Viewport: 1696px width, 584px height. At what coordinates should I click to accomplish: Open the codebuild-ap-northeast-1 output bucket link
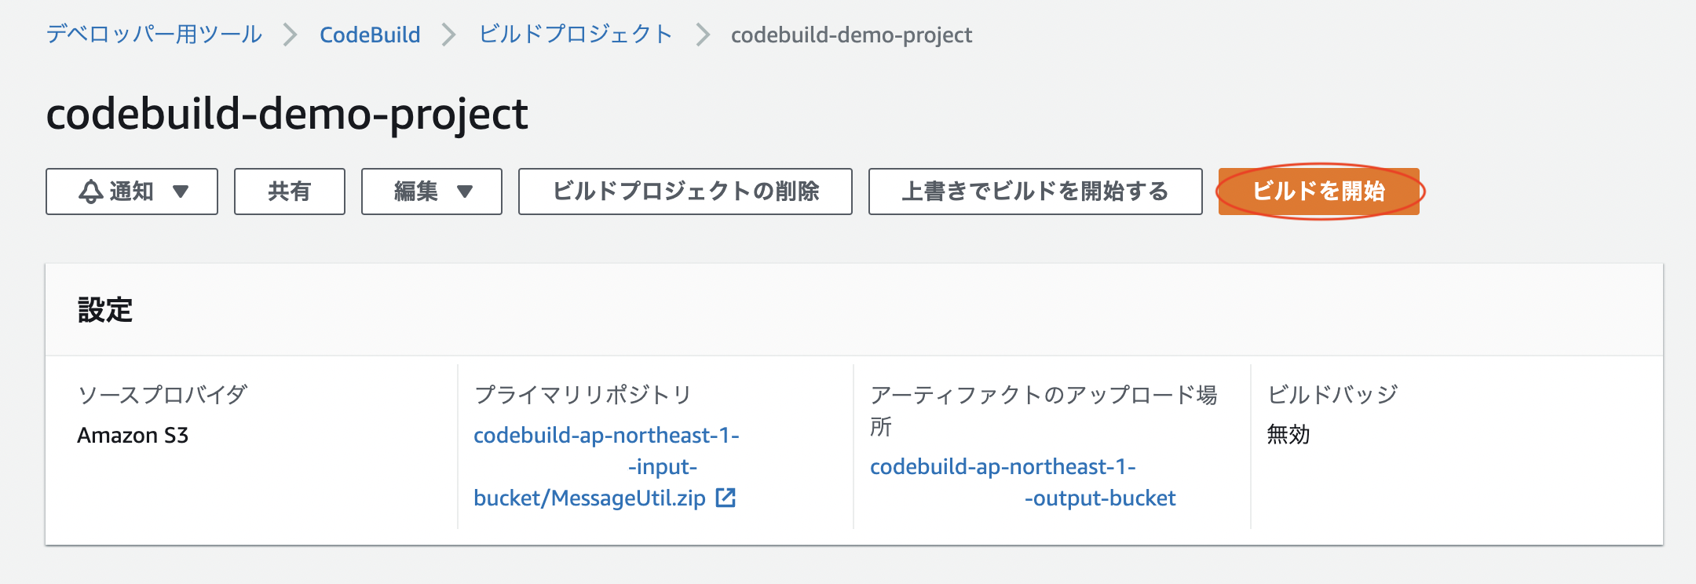(x=1021, y=484)
